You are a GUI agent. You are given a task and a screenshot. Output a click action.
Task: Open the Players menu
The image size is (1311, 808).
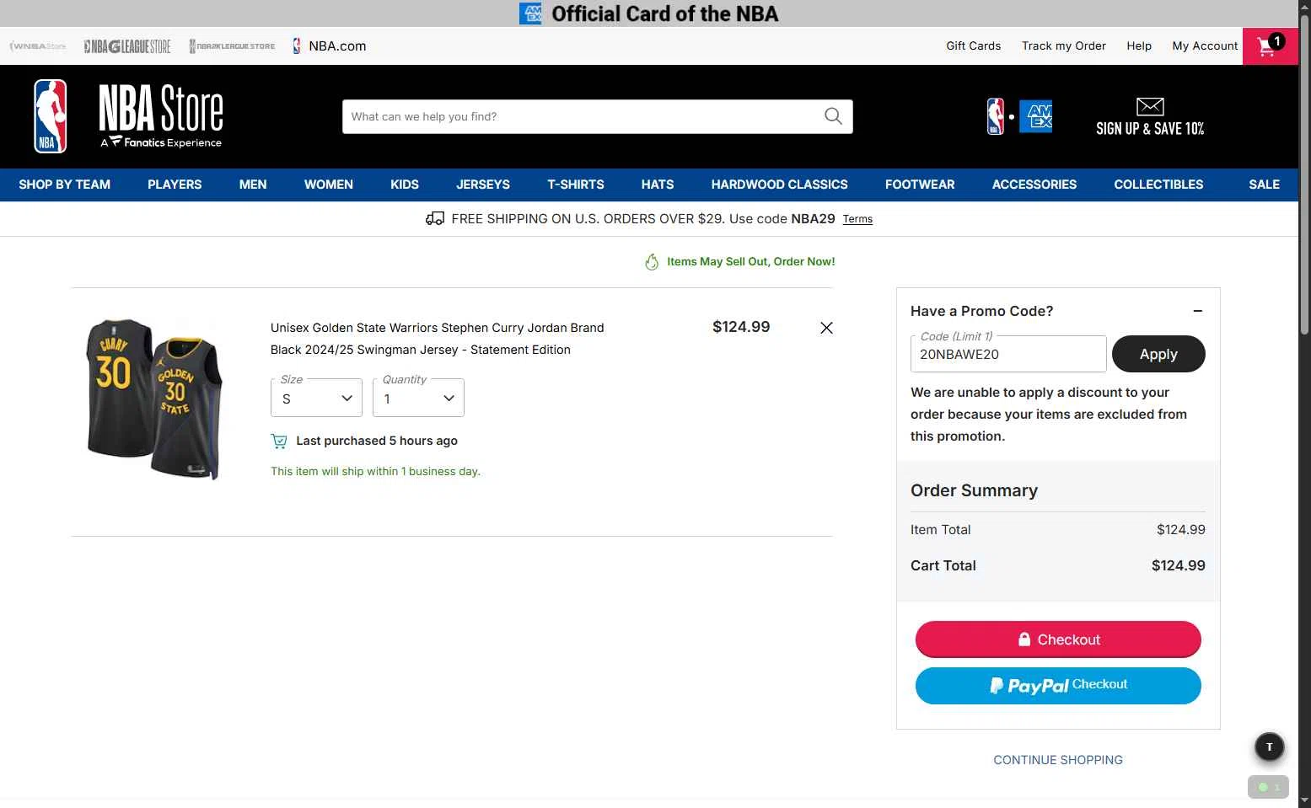tap(175, 185)
